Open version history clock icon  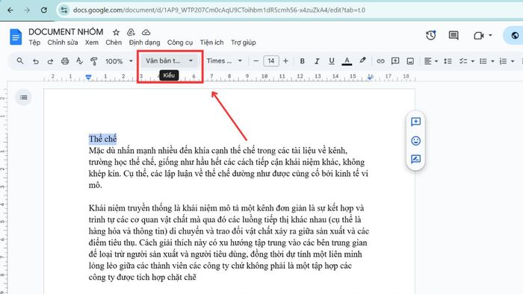click(430, 35)
